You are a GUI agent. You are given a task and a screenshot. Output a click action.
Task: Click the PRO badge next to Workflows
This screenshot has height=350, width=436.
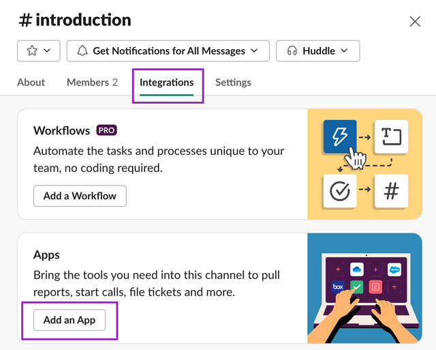point(106,130)
